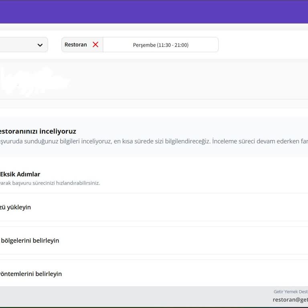Click the Getir Yemek support footer label
308x308 pixels.
(290, 292)
